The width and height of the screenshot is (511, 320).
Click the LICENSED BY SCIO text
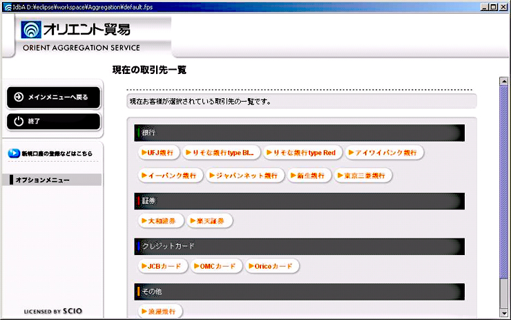[x=53, y=311]
